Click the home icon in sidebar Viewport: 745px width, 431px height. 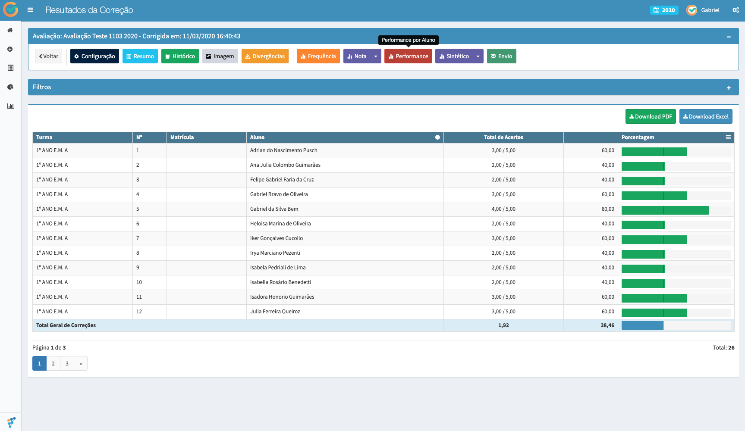pos(10,30)
